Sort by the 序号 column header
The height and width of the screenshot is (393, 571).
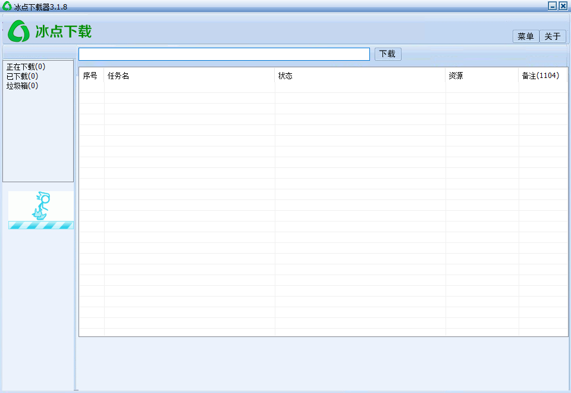92,76
